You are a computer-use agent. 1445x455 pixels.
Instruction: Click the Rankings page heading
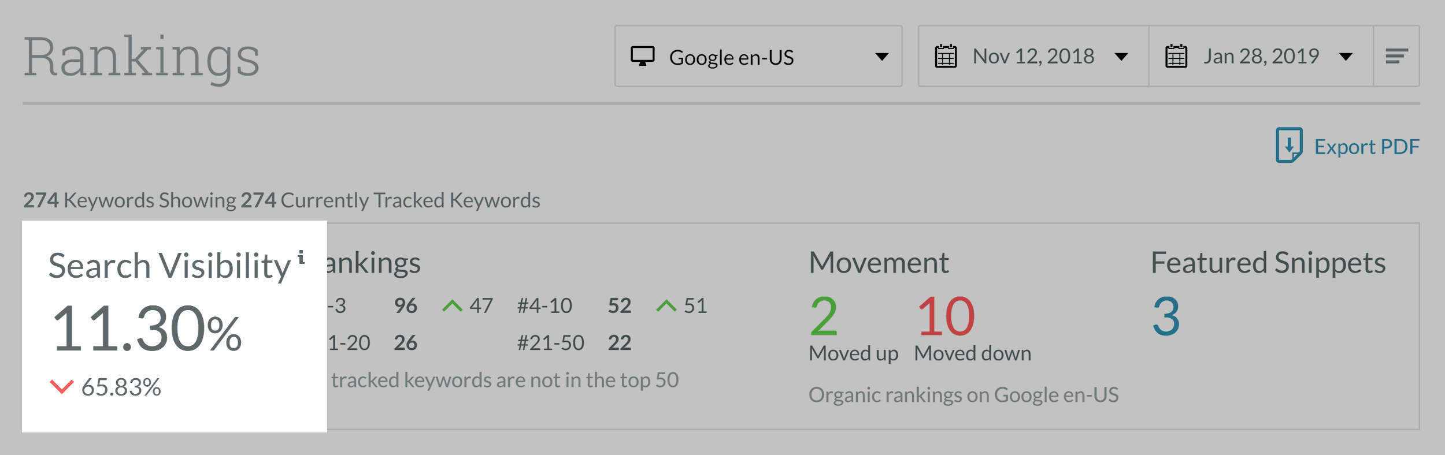tap(142, 57)
